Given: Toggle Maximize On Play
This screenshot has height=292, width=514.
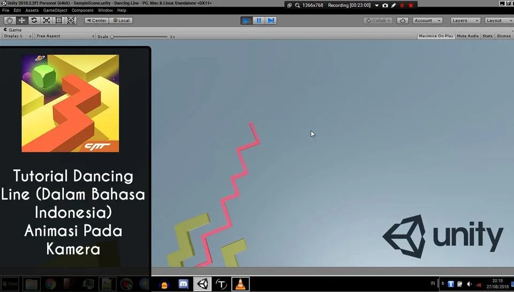Looking at the screenshot, I should [x=436, y=36].
